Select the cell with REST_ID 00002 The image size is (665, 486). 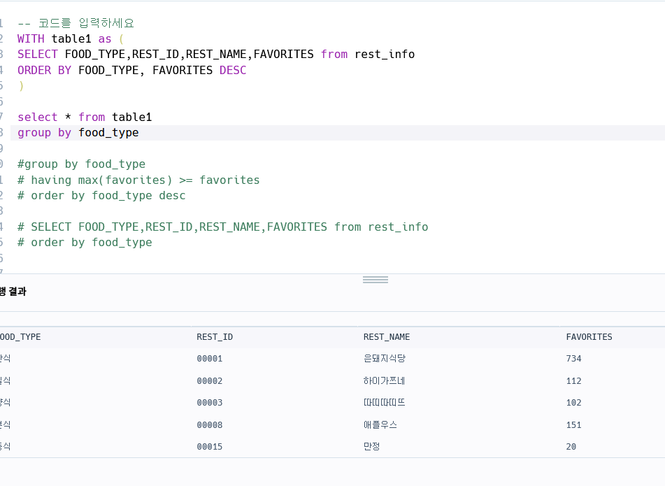[210, 381]
